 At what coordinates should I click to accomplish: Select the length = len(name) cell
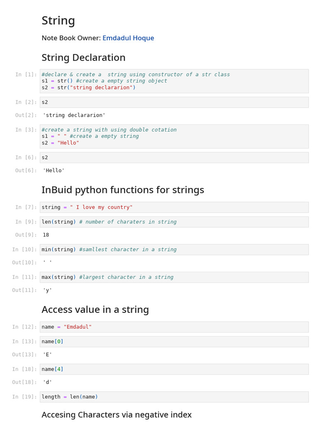point(174,397)
